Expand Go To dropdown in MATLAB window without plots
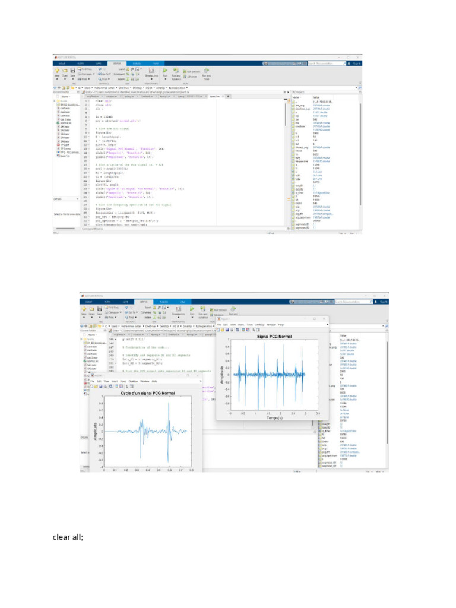The width and height of the screenshot is (456, 608). [x=110, y=74]
